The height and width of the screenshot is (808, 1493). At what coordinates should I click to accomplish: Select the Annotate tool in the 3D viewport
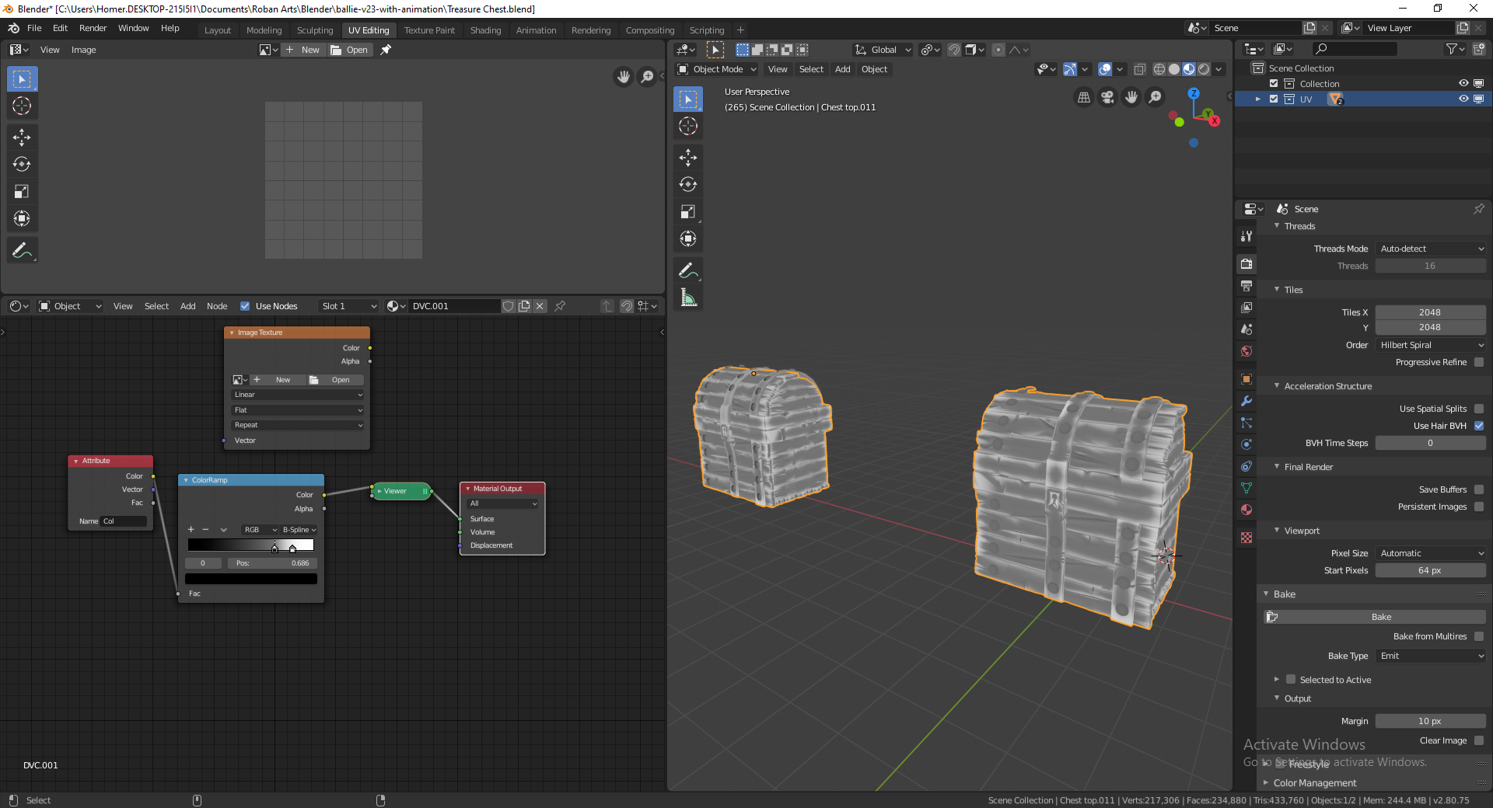(x=688, y=270)
